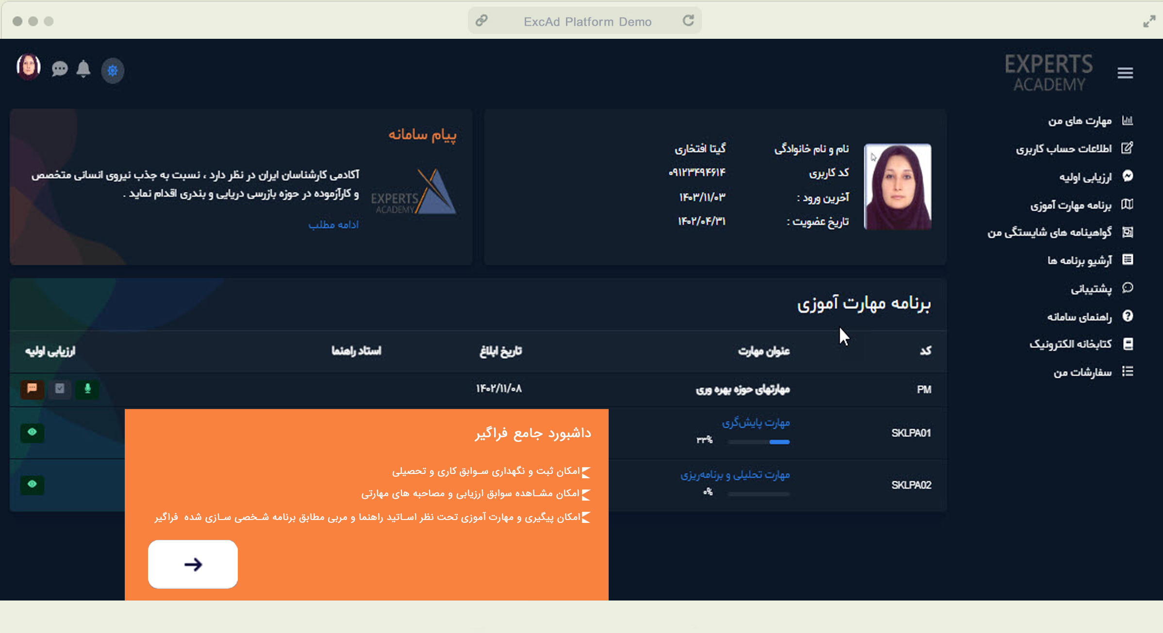Click the eye icon for SKLPA02 row

32,484
